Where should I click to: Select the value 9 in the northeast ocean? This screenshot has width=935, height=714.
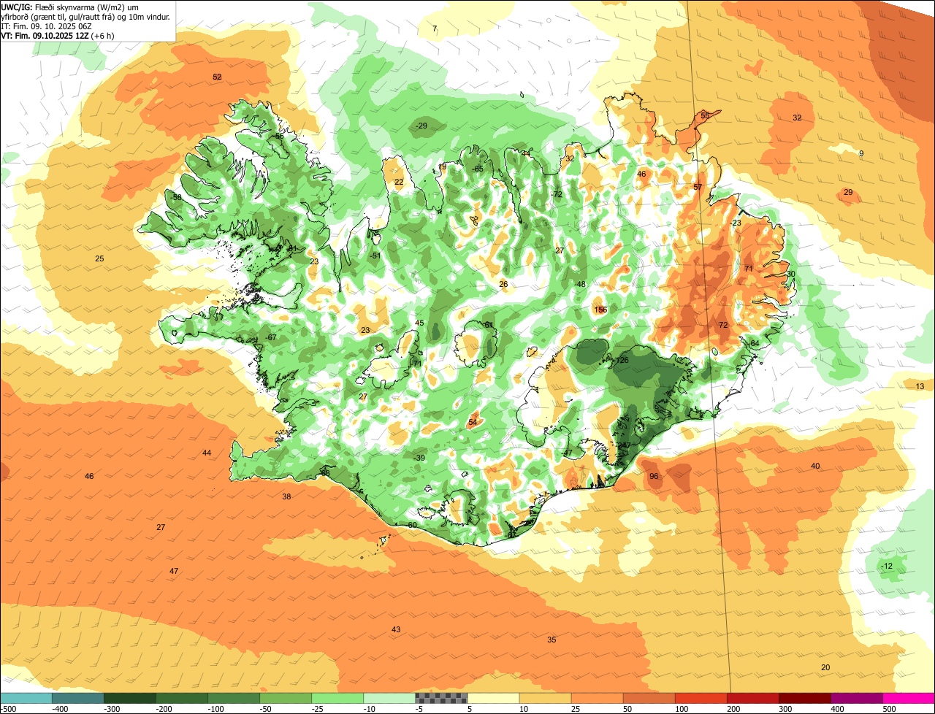(861, 154)
